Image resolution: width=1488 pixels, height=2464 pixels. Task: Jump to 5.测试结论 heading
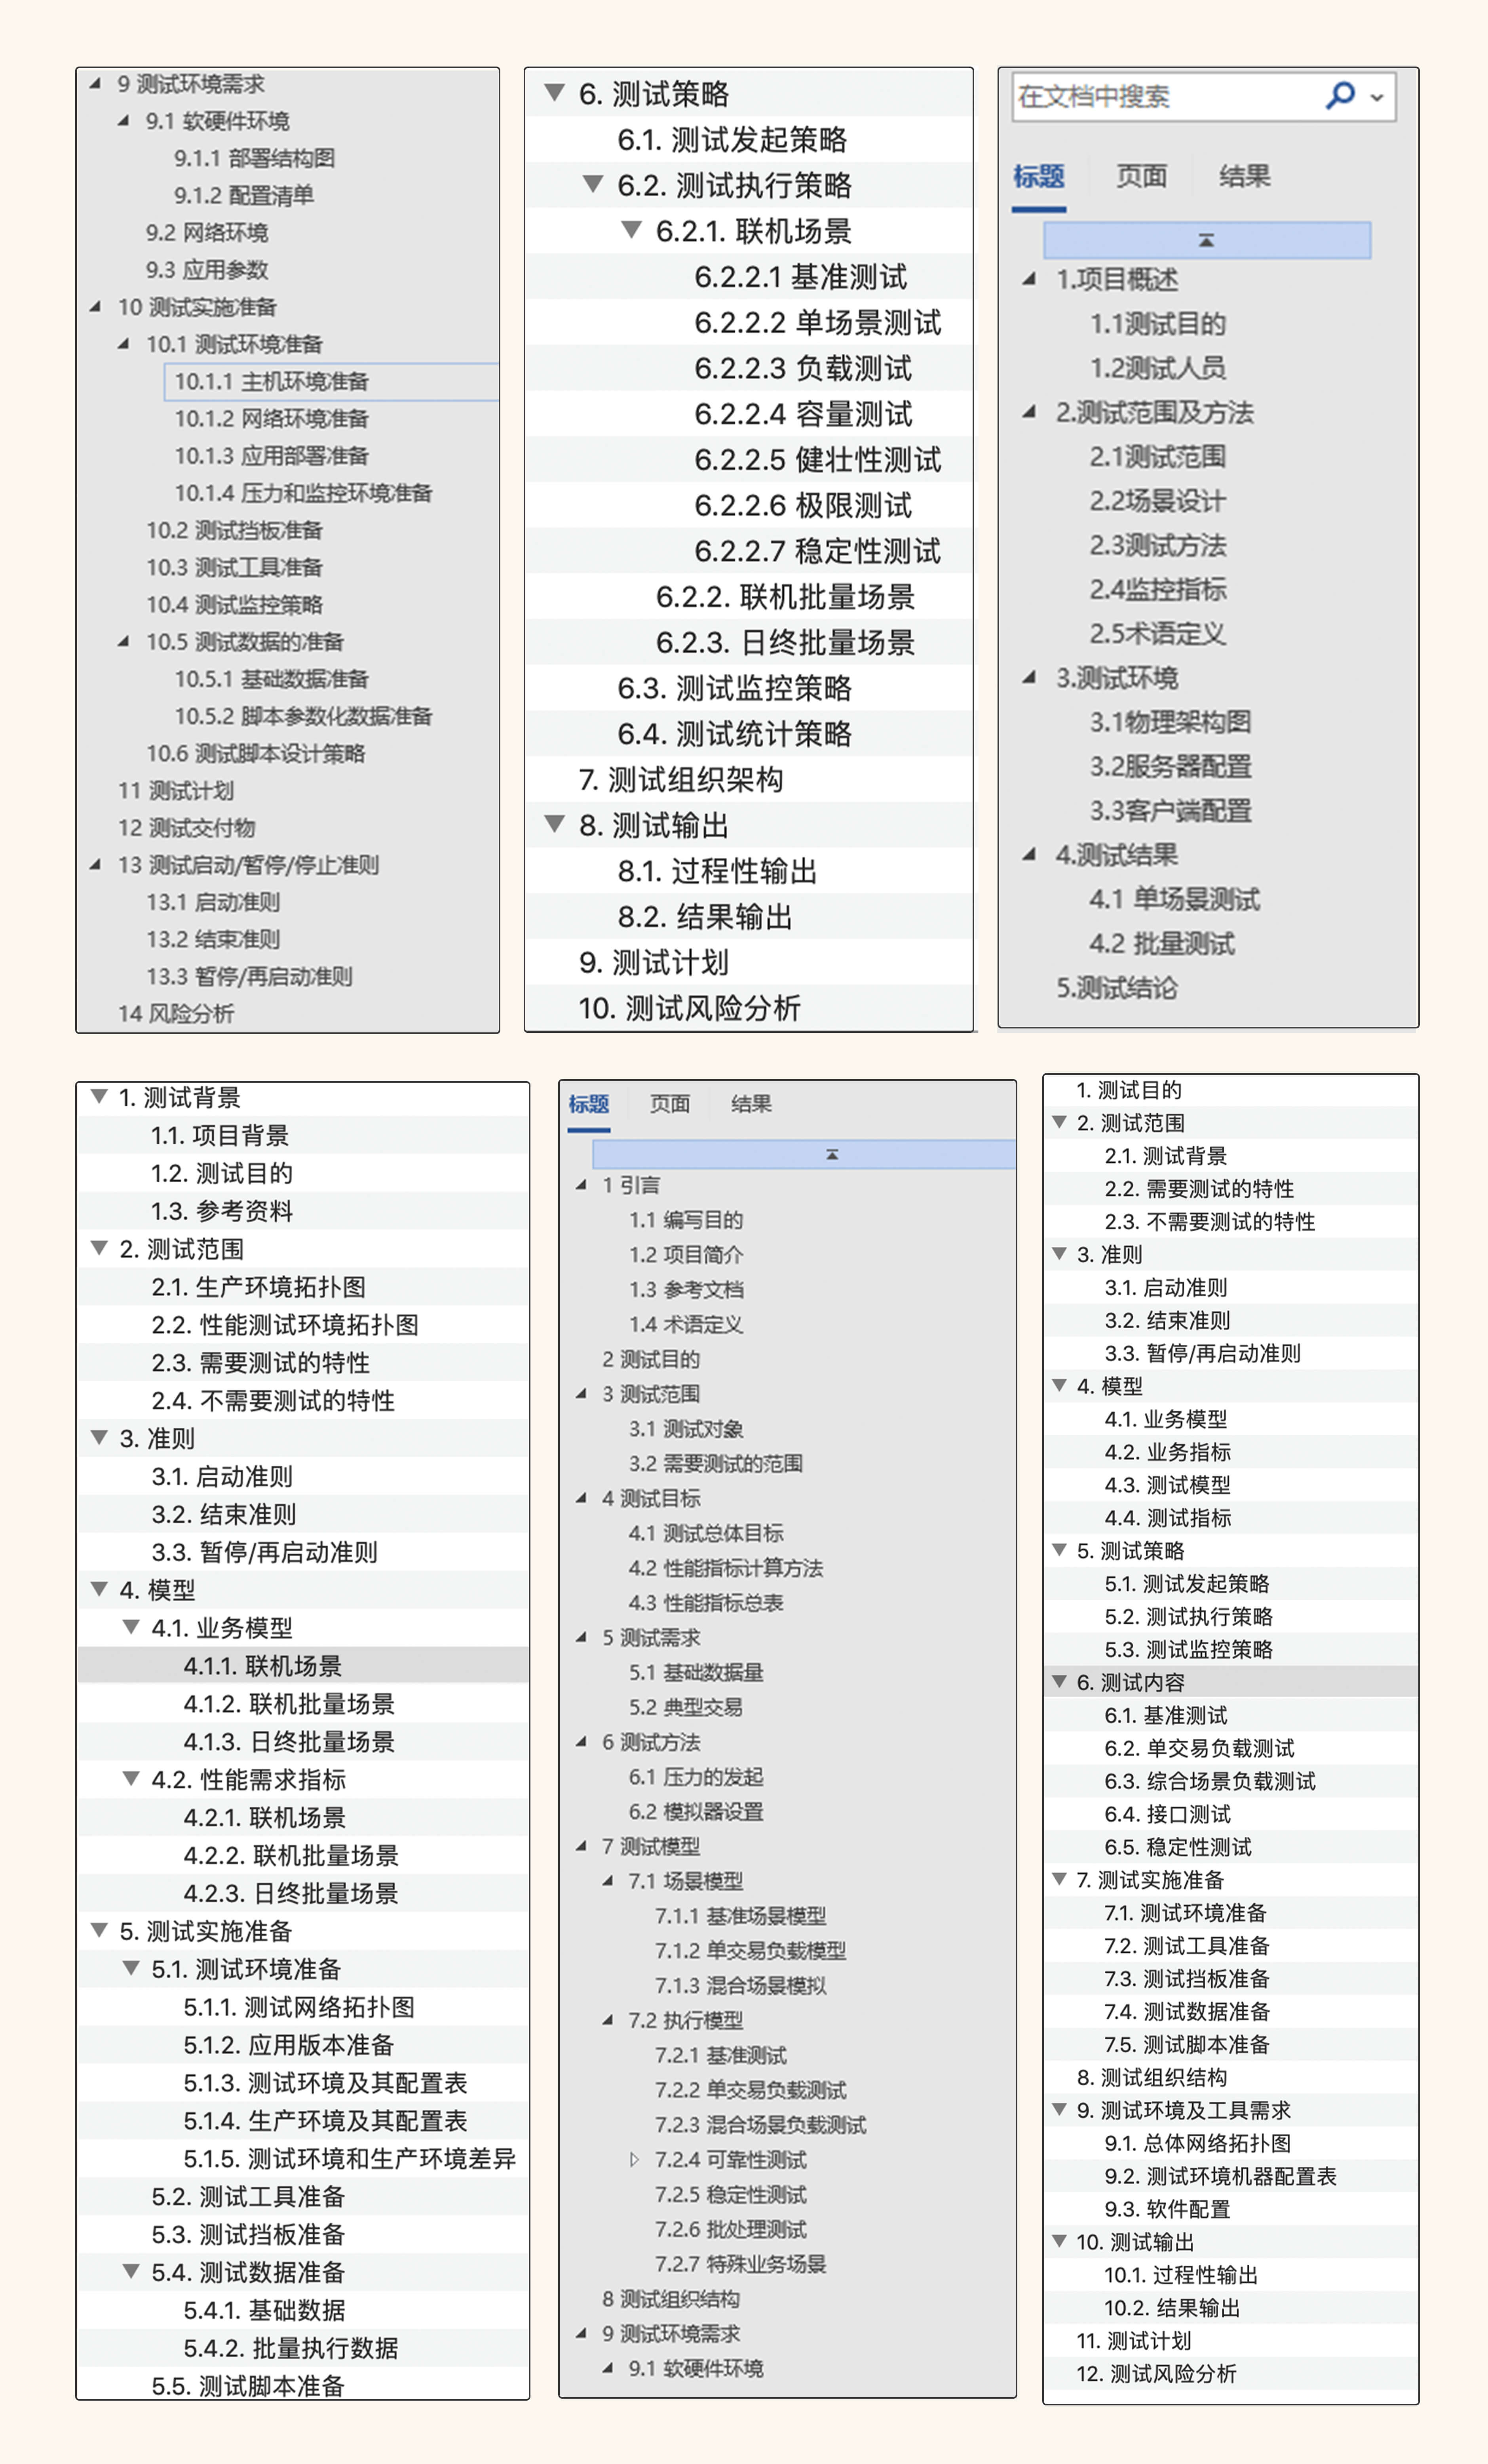click(1116, 988)
